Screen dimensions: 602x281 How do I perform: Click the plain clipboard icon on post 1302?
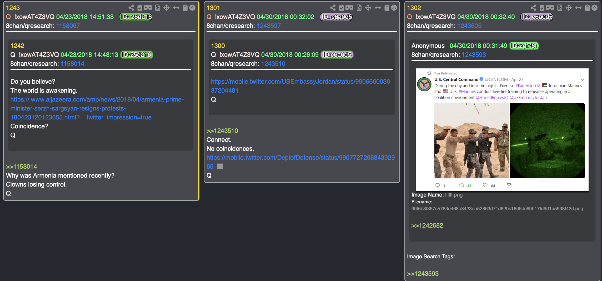[587, 8]
